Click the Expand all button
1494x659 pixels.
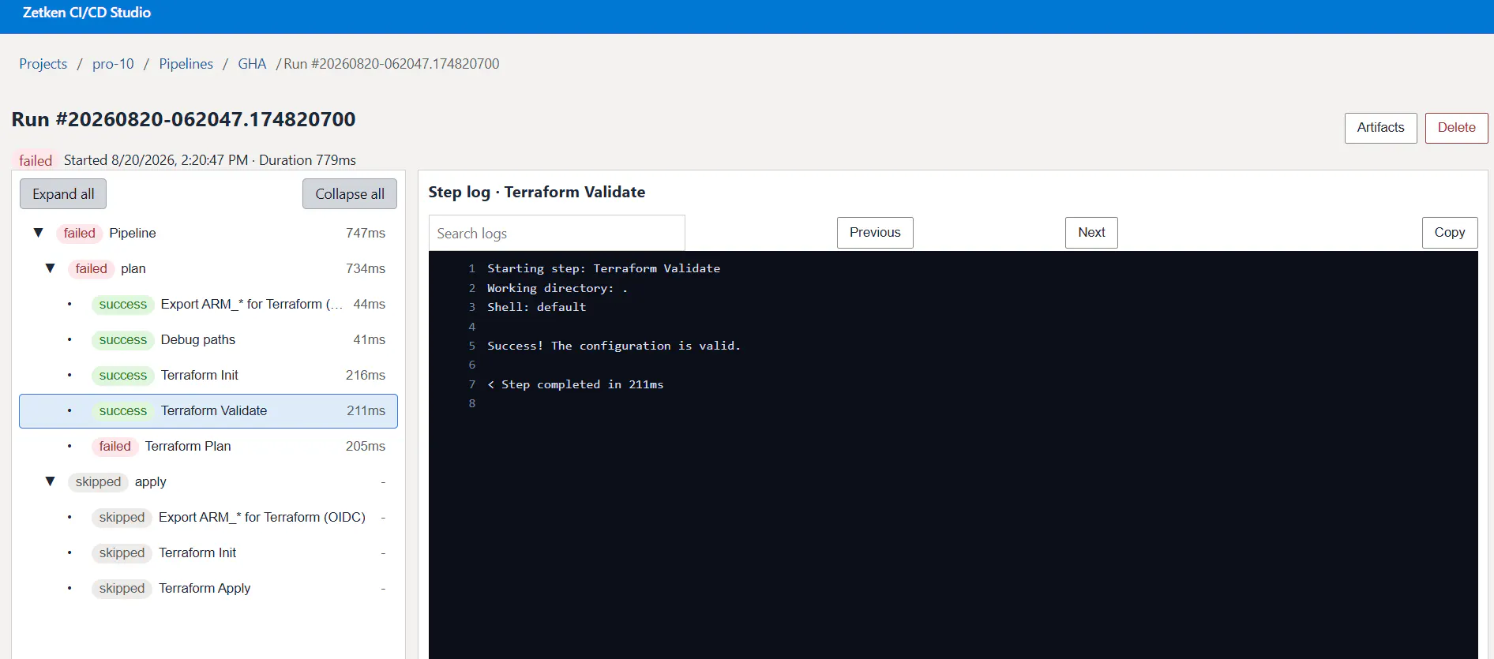63,194
